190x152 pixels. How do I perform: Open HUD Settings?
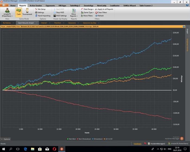[x=60, y=16]
